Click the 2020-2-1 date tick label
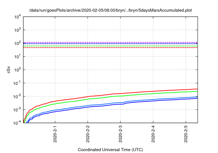 pos(55,134)
